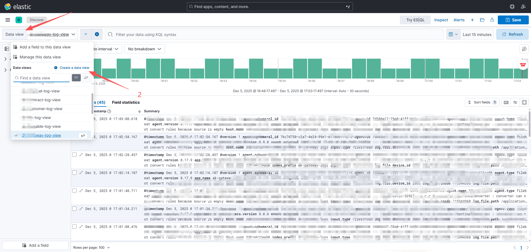Open the main navigation hamburger menu

click(8, 20)
